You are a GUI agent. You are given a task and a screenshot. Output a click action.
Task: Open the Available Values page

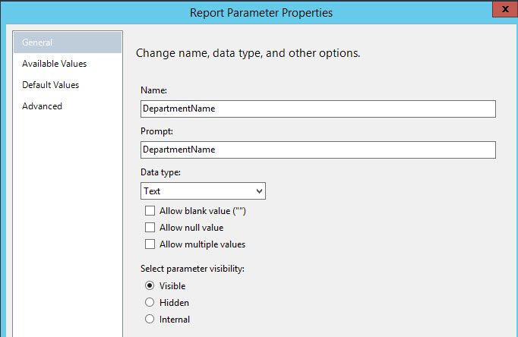tap(55, 64)
